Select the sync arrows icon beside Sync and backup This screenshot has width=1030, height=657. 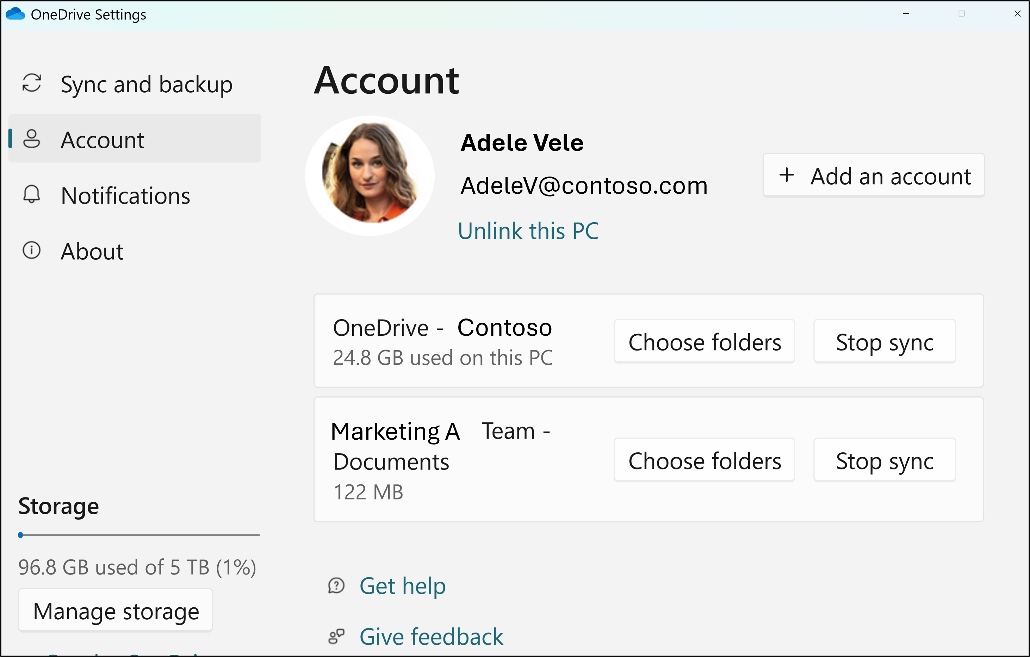(x=32, y=84)
